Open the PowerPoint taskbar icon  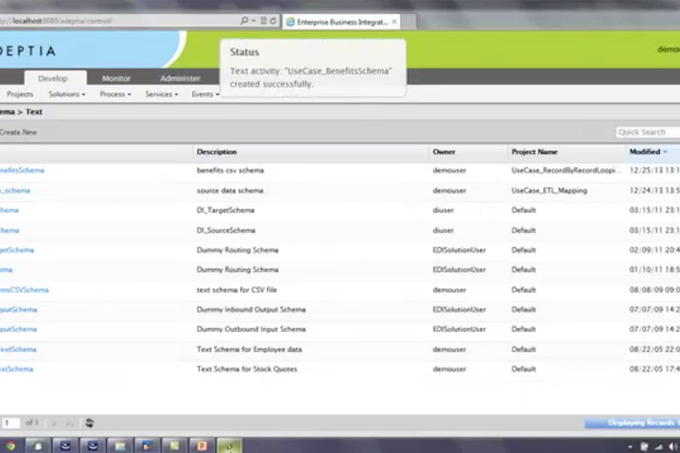click(202, 446)
